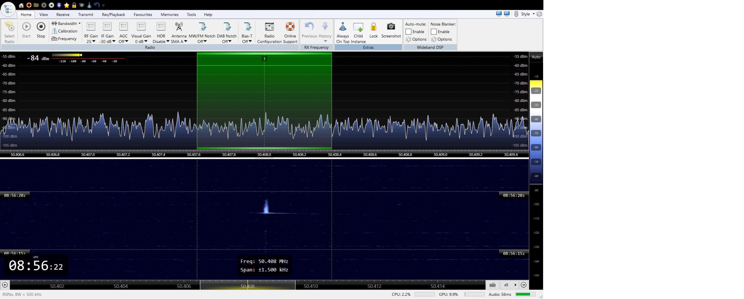This screenshot has width=744, height=299.
Task: Toggle the Auto level button
Action: pyautogui.click(x=536, y=57)
